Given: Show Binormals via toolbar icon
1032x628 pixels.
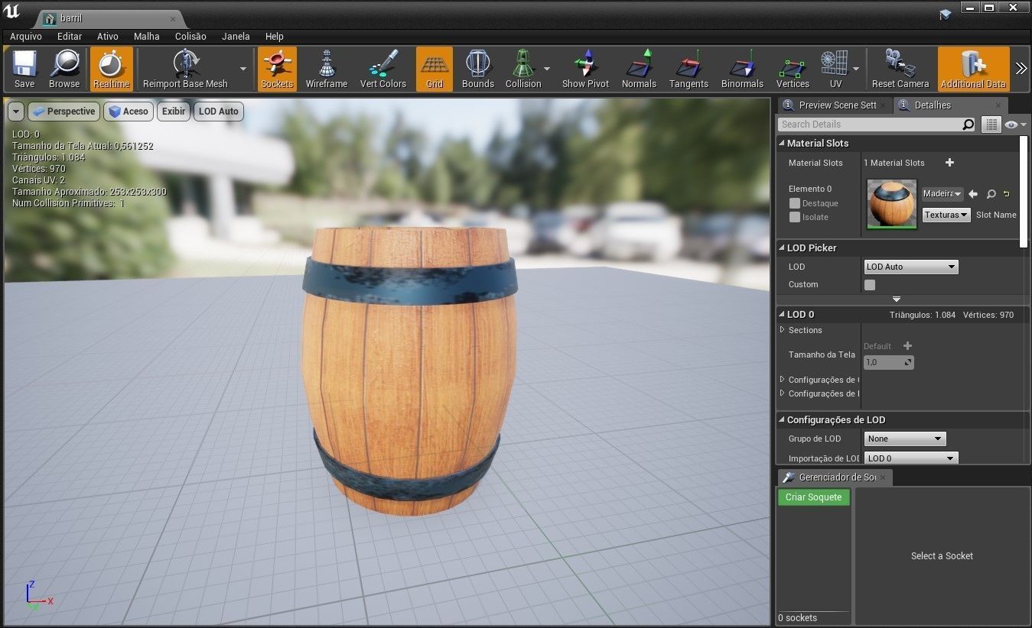Looking at the screenshot, I should coord(742,69).
